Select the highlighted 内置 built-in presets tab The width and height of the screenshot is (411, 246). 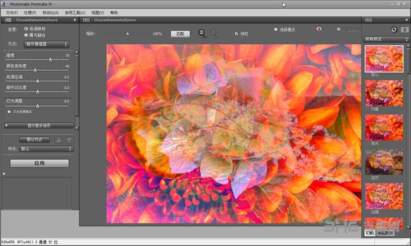369,233
